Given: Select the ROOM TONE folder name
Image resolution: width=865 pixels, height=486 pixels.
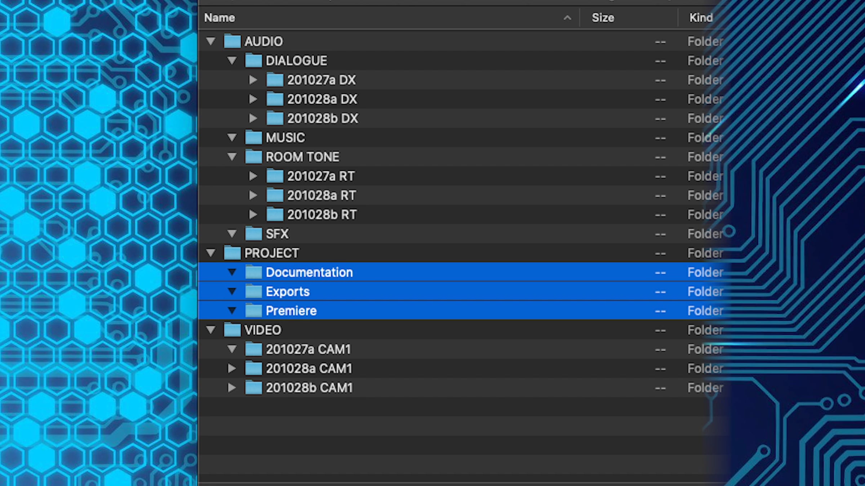Looking at the screenshot, I should tap(303, 157).
